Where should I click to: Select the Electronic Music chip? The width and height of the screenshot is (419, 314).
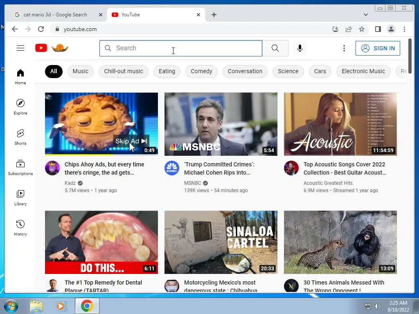tap(363, 71)
